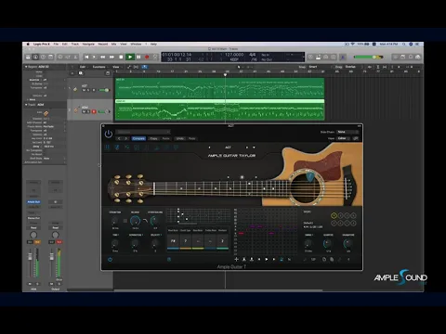
Task: Open the Mix menu
Action: tap(113, 45)
